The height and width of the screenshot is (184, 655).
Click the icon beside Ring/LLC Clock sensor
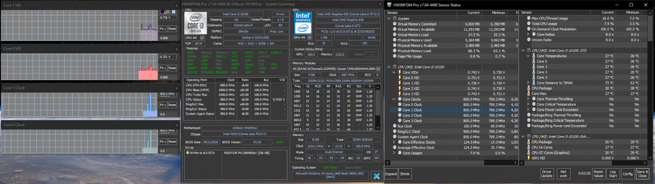[394, 131]
